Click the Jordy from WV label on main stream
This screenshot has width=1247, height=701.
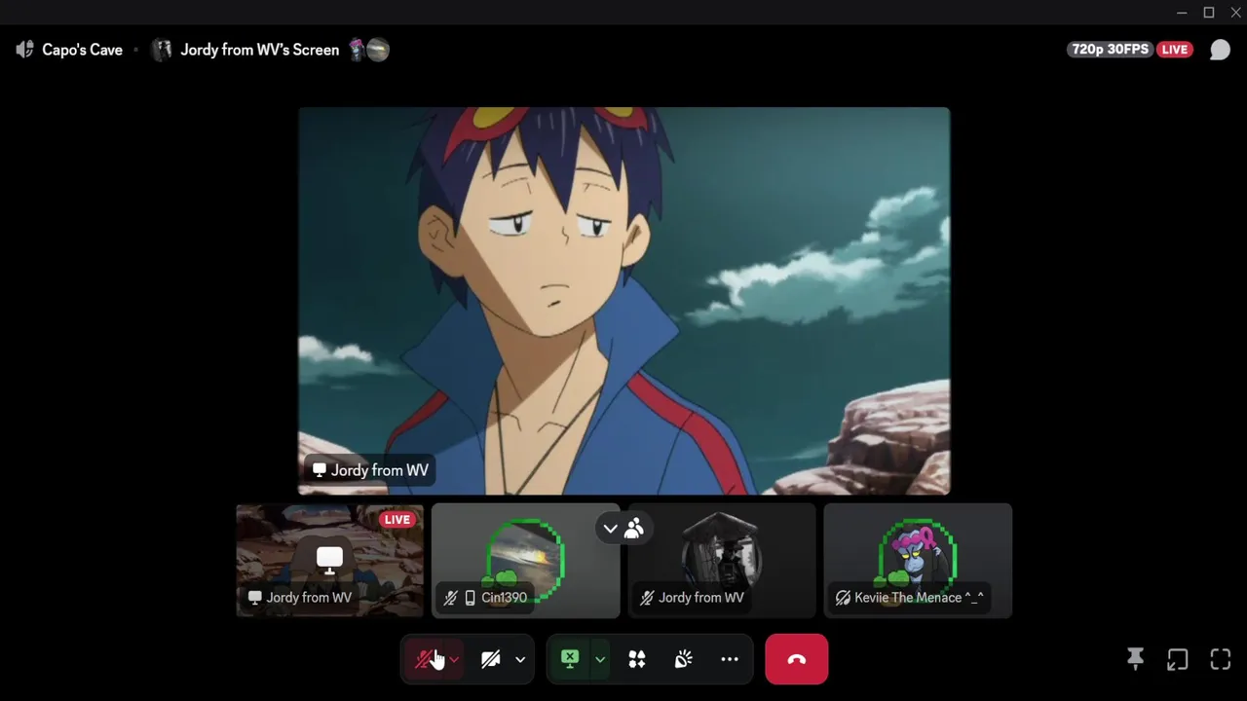coord(370,470)
